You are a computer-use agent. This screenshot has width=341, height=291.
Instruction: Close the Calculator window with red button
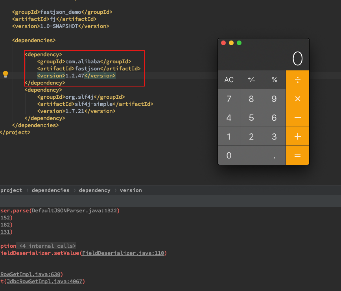223,43
